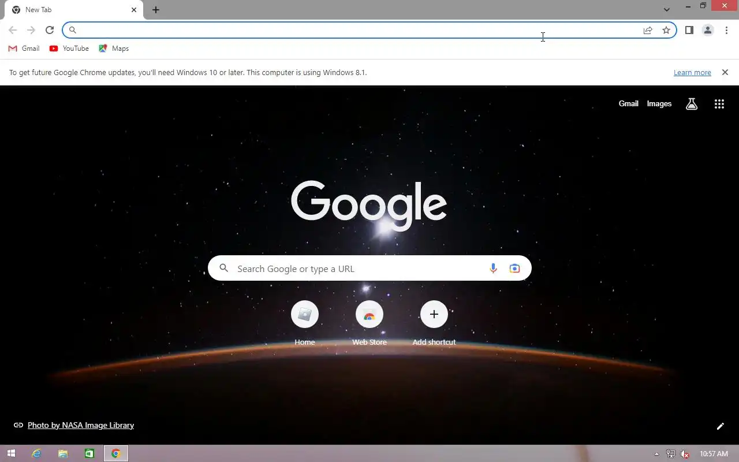Select the New Tab tab
The width and height of the screenshot is (739, 462).
click(x=74, y=10)
